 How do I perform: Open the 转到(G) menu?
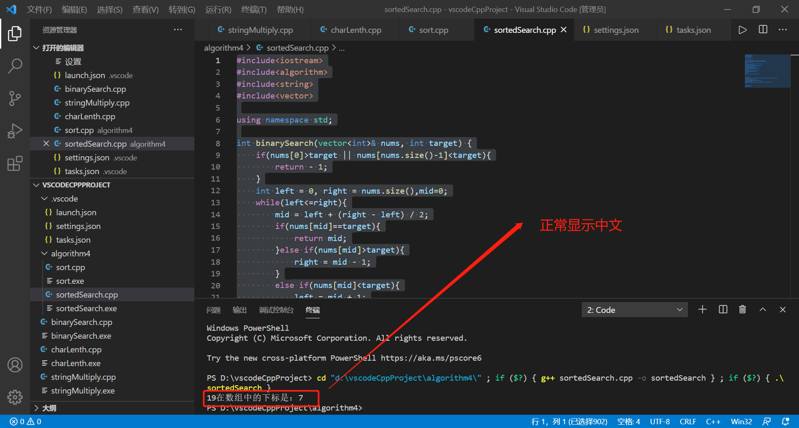(182, 10)
